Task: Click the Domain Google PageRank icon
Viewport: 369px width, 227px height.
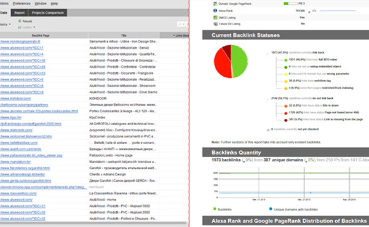Action: tap(215, 4)
